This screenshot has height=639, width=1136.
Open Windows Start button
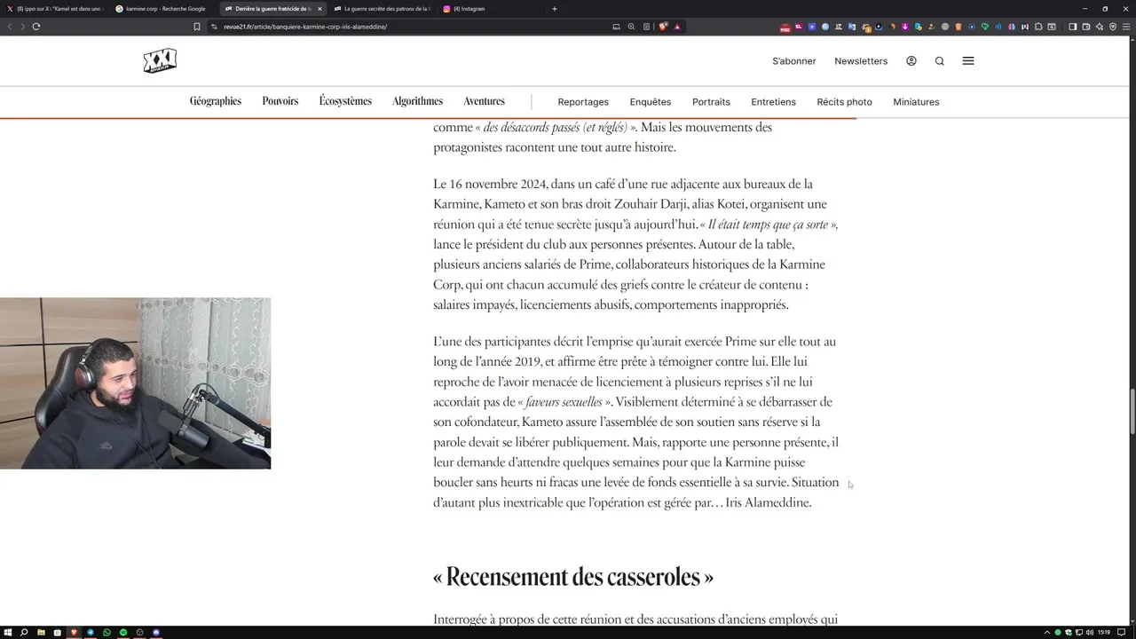tap(8, 632)
